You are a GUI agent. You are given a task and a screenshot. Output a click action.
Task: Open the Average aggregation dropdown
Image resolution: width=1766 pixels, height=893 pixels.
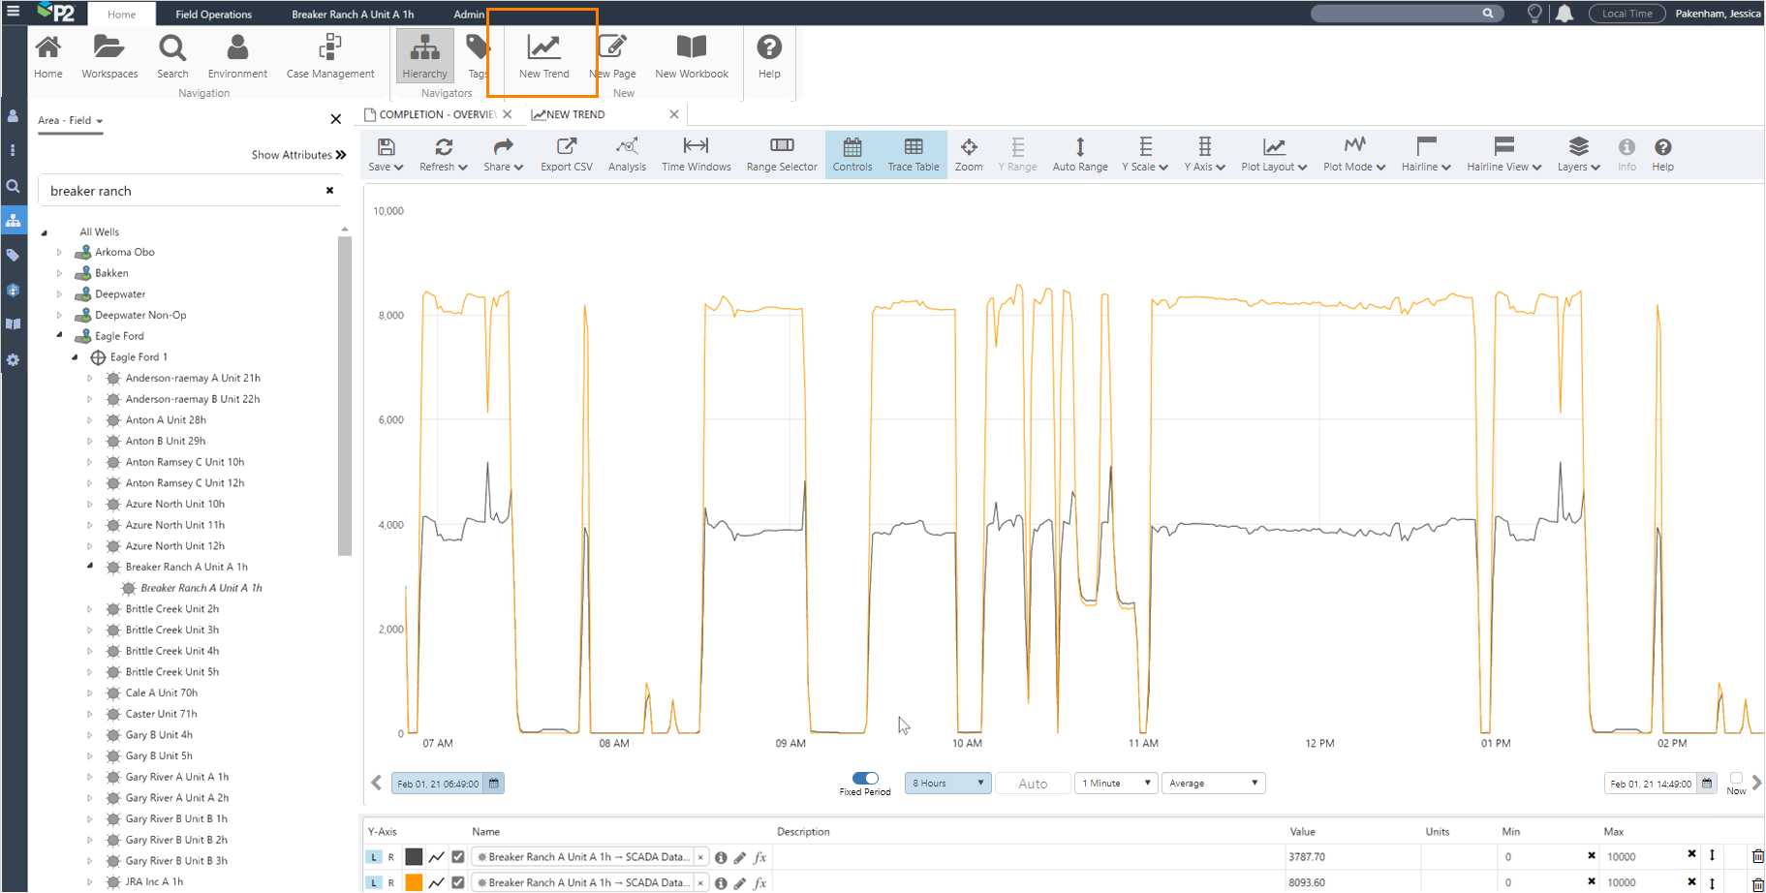(1213, 784)
